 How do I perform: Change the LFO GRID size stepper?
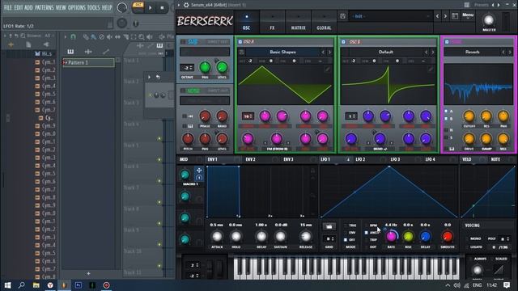(x=329, y=239)
